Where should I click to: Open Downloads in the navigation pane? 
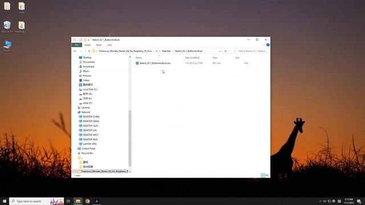tap(88, 67)
